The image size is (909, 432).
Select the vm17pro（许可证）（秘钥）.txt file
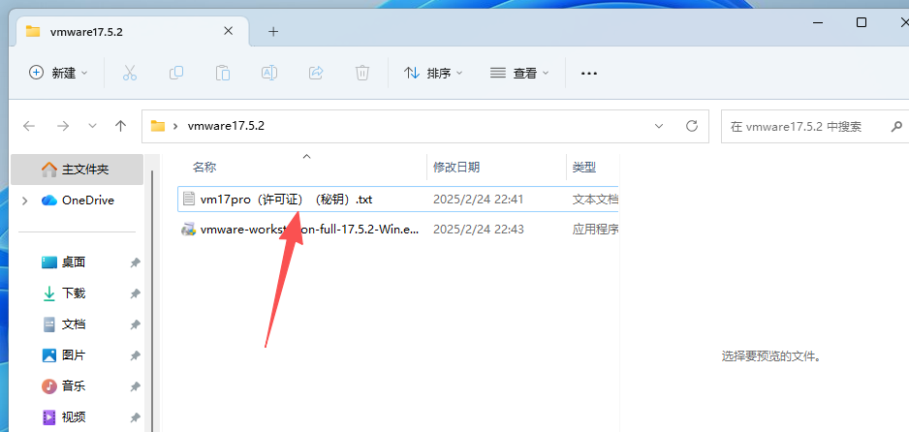[x=397, y=200]
